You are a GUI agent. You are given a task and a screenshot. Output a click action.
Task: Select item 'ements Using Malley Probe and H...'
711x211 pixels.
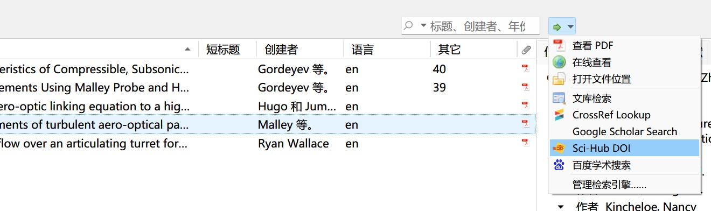(94, 87)
